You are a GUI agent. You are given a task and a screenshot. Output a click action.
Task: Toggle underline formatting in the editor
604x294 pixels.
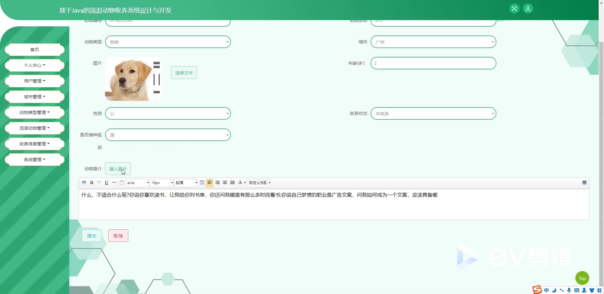[x=107, y=182]
